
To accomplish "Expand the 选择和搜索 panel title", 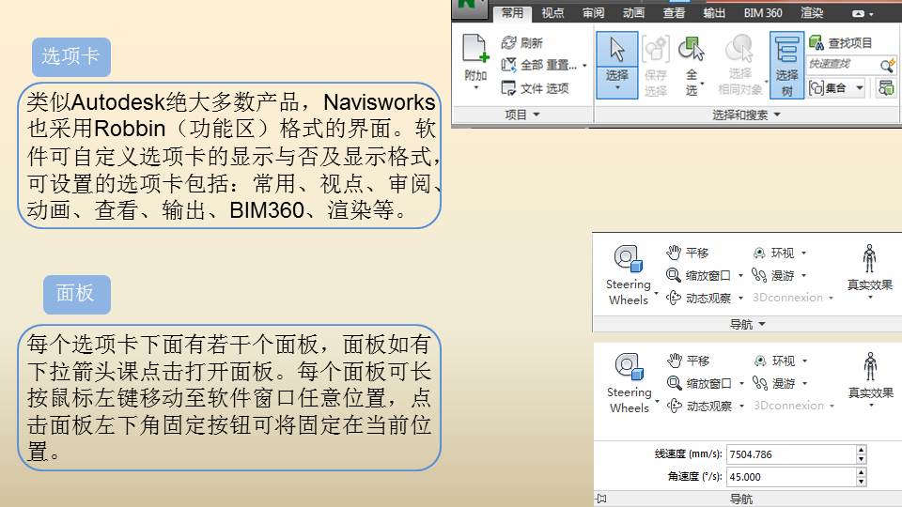I will (x=745, y=115).
